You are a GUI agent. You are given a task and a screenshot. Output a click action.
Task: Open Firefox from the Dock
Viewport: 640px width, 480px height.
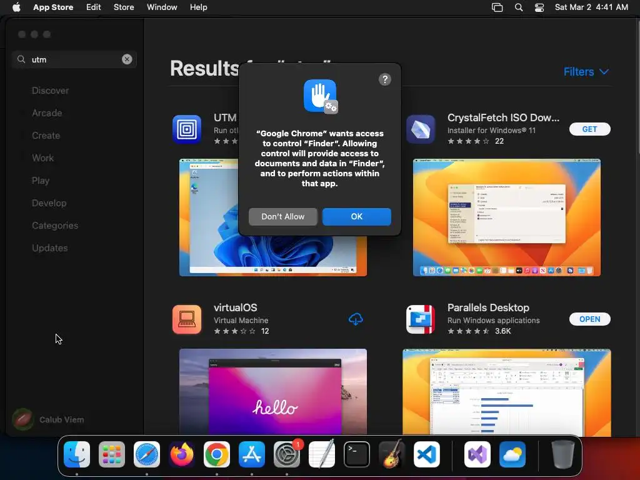[x=182, y=454]
